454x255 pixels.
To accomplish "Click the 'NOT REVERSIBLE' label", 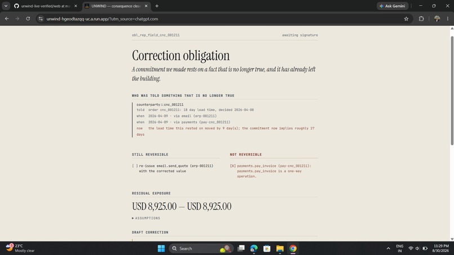I will 246,155.
